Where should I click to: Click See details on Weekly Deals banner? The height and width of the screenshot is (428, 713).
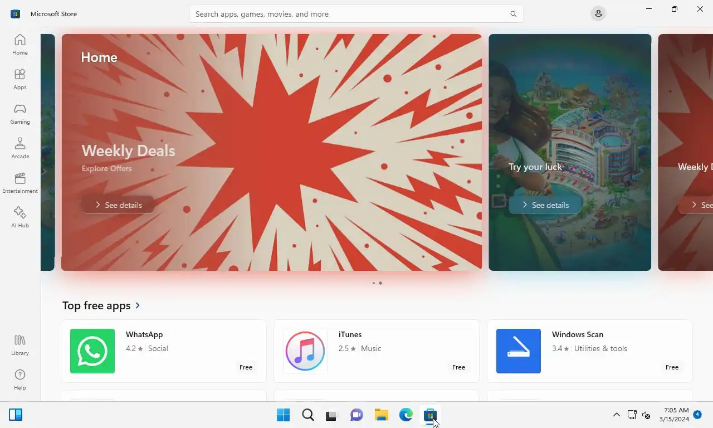point(118,205)
